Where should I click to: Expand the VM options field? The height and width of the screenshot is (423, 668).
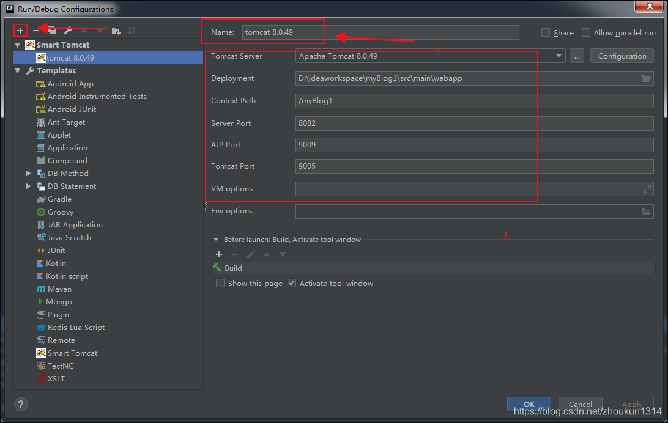coord(647,189)
